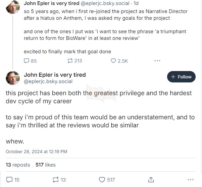
Task: Open the three-dot menu on the main post
Action: pos(191,180)
